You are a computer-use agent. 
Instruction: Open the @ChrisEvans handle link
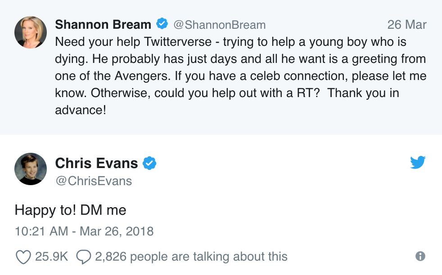(x=94, y=181)
